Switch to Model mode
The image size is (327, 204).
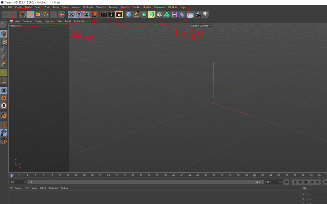4,34
